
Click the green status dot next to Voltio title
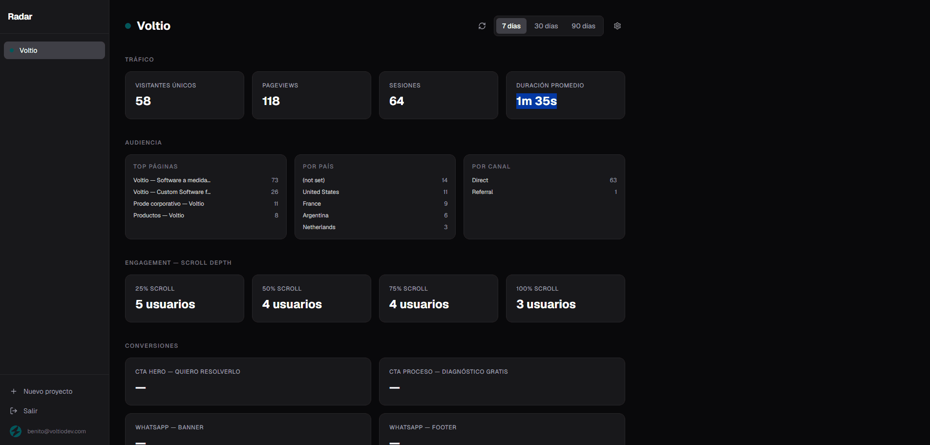click(128, 26)
